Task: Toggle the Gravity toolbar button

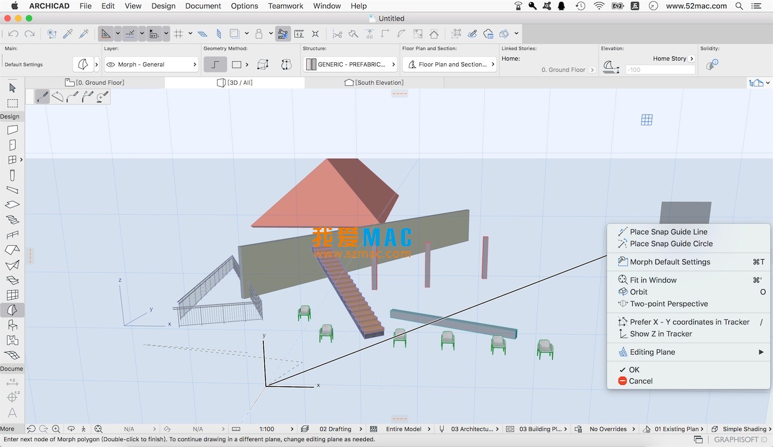Action: 259,33
